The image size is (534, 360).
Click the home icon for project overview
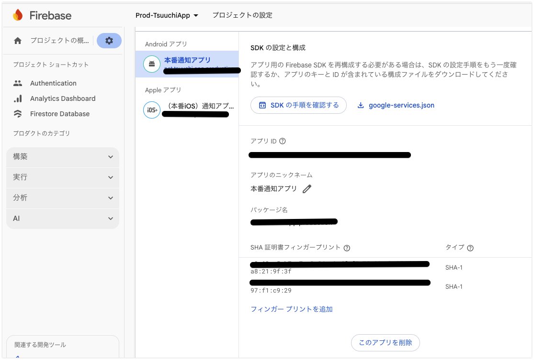(18, 41)
